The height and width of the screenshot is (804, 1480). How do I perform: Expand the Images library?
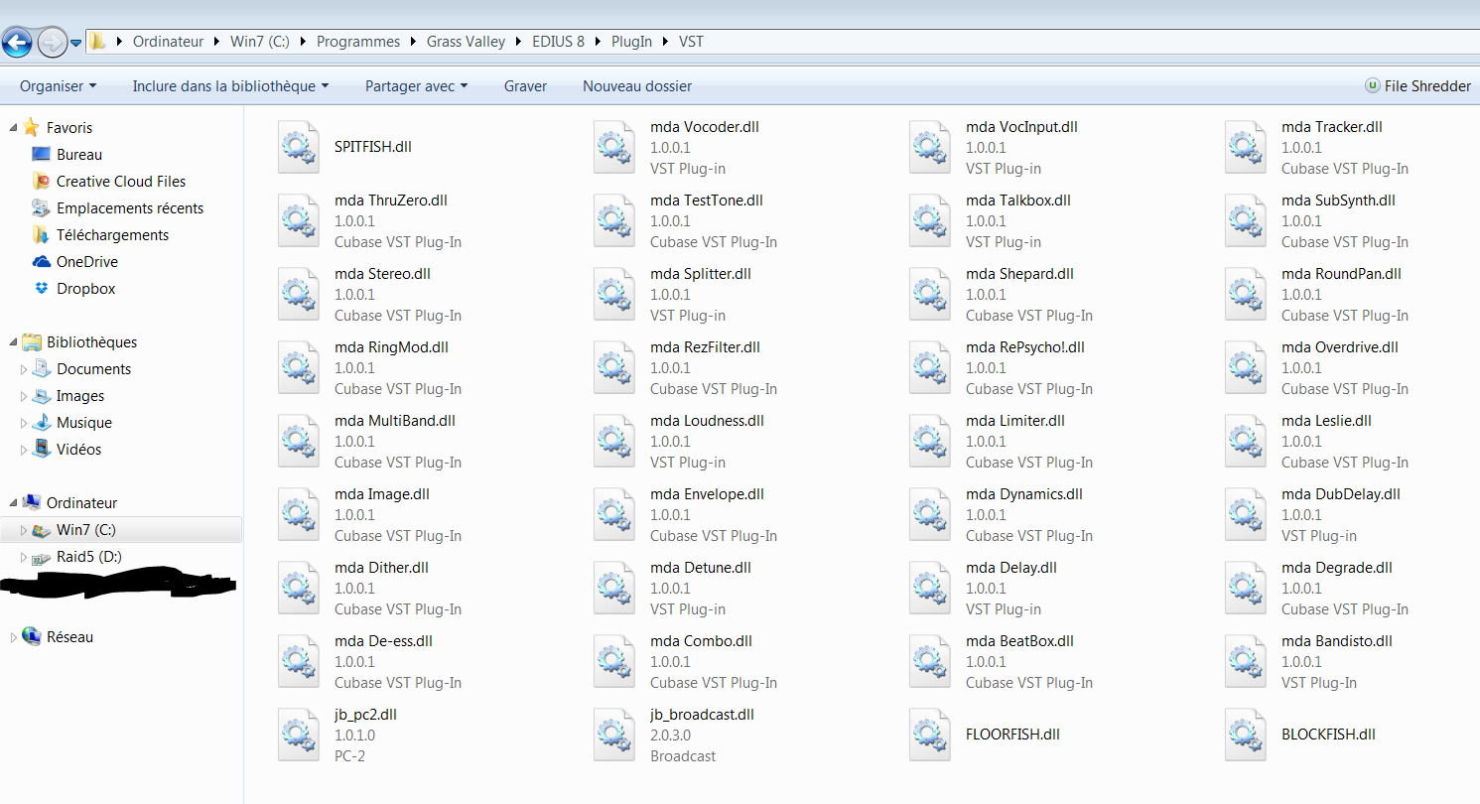(x=24, y=396)
